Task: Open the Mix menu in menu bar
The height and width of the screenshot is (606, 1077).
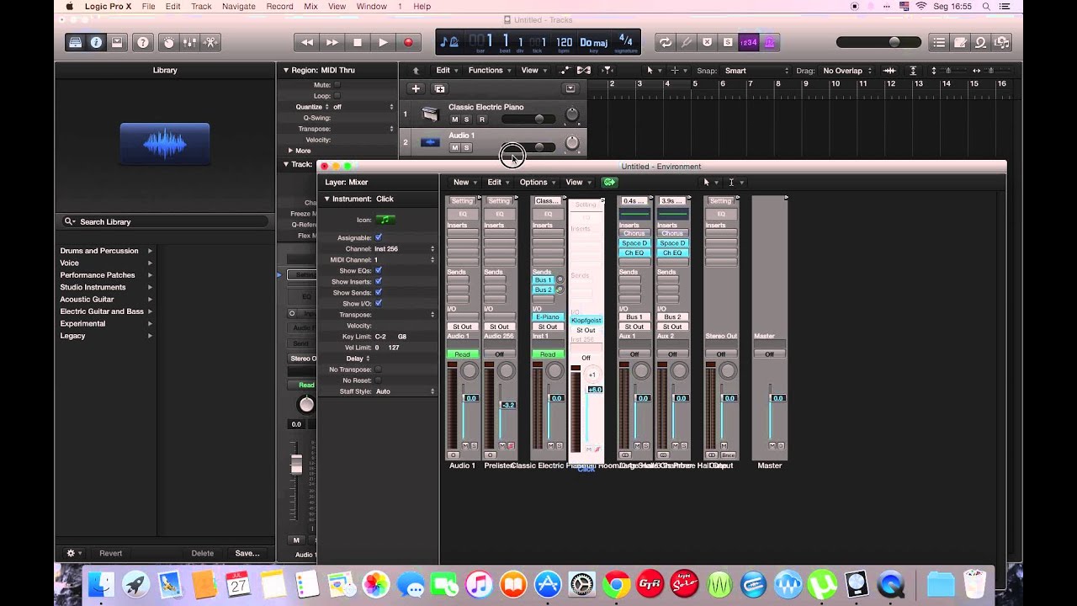Action: click(x=310, y=6)
